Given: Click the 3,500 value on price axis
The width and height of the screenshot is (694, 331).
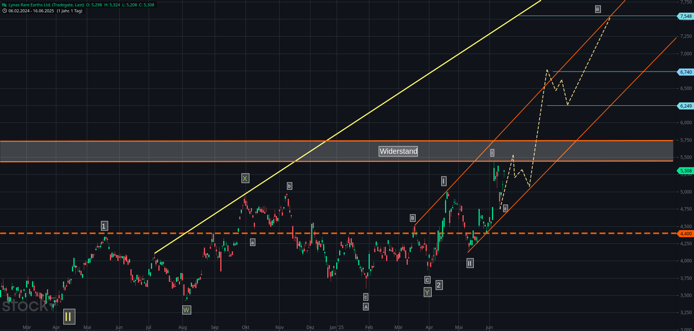Looking at the screenshot, I should coord(686,295).
